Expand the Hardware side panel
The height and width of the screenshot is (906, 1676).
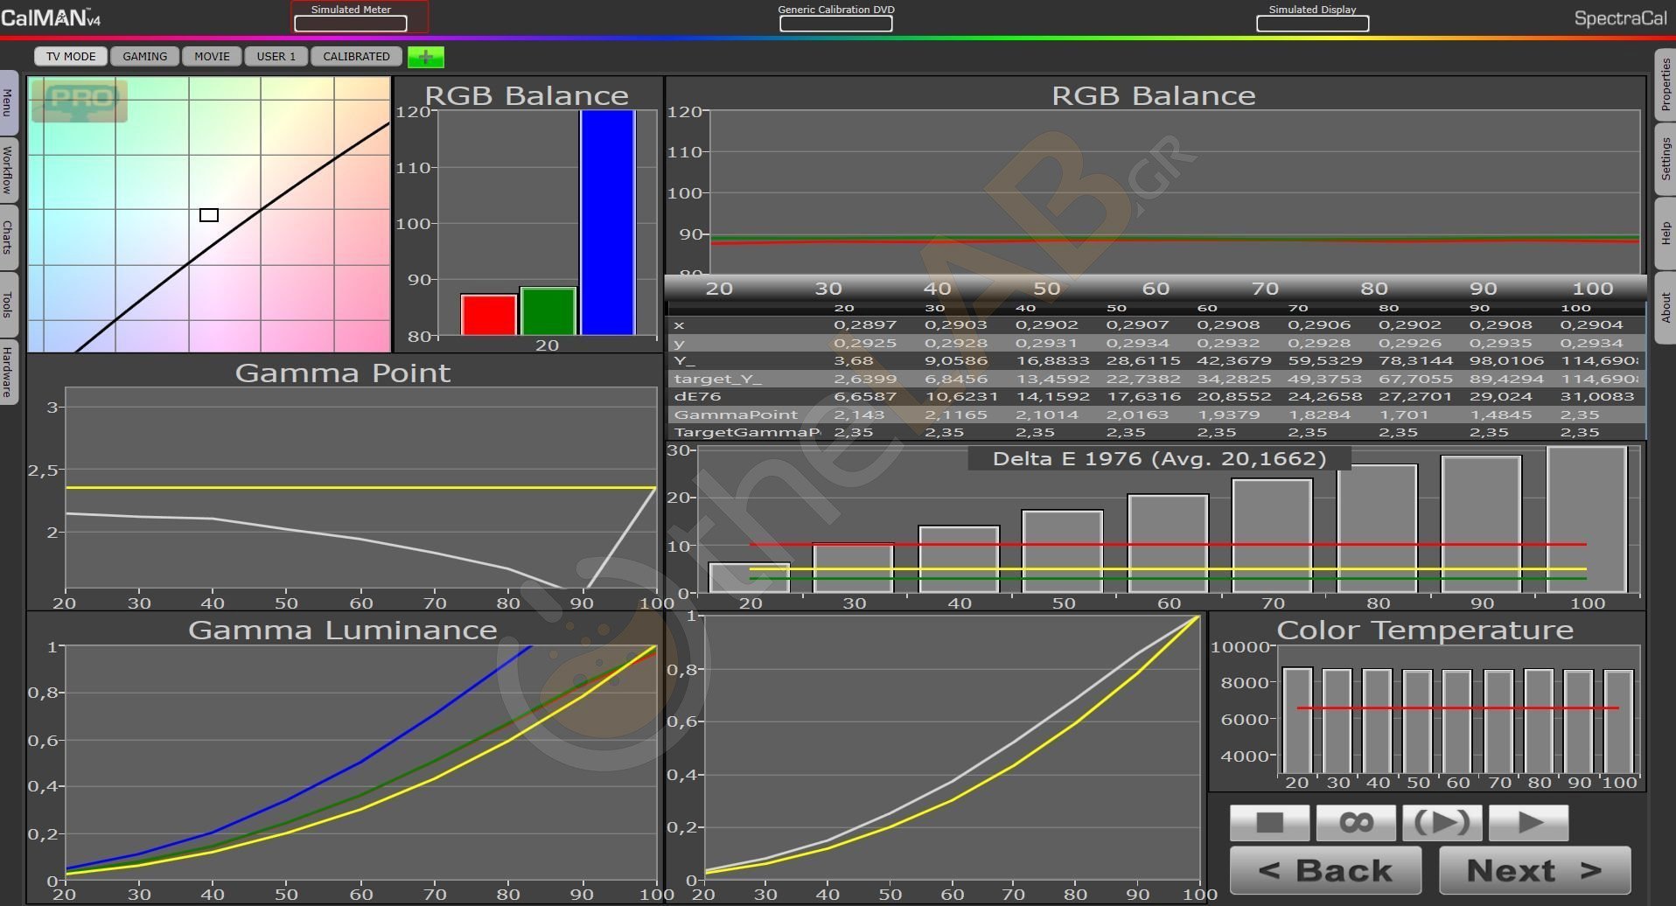(x=8, y=371)
